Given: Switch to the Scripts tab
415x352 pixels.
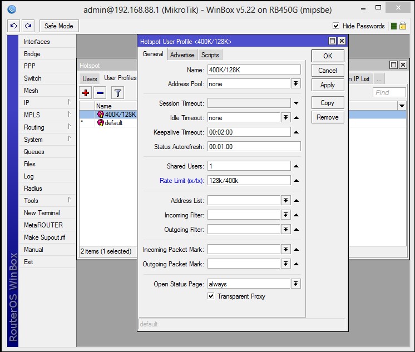Looking at the screenshot, I should point(210,55).
